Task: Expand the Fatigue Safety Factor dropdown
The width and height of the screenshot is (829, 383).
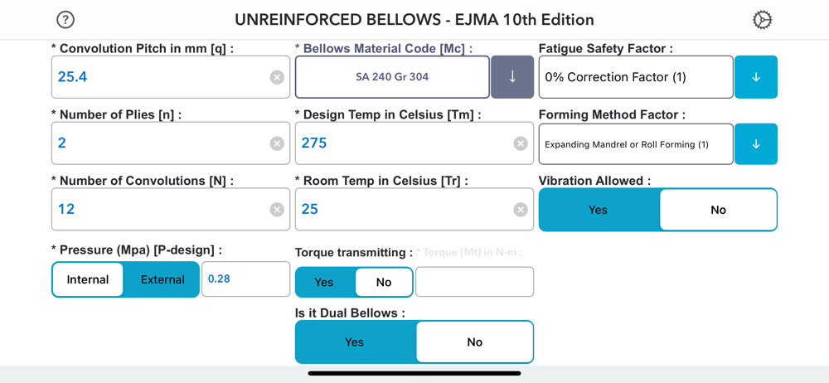Action: 755,77
